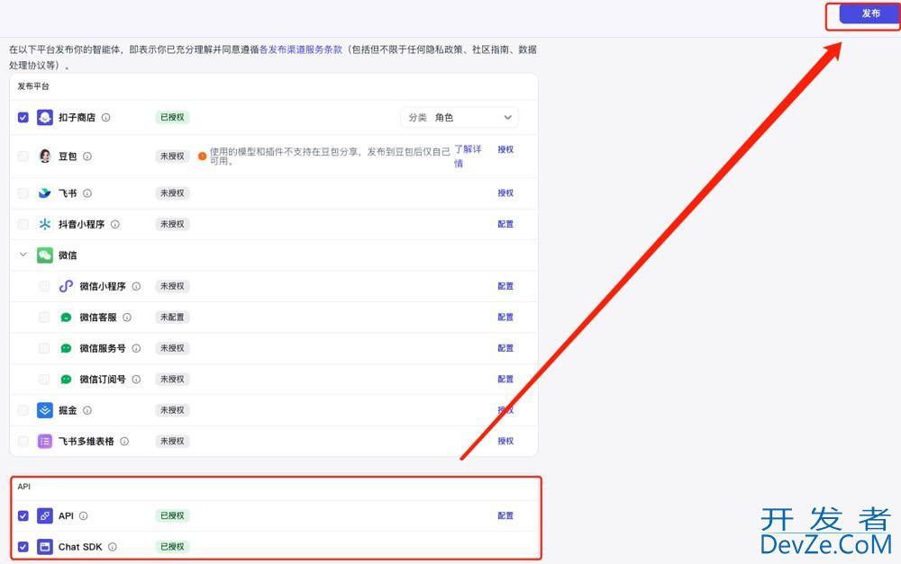901x564 pixels.
Task: Click the 未配置 badge for 微信客服
Action: point(172,318)
